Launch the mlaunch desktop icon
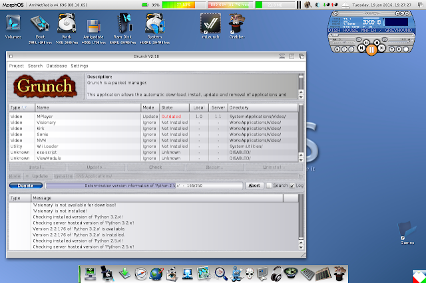Viewport: 426px width, 283px height. pyautogui.click(x=207, y=25)
